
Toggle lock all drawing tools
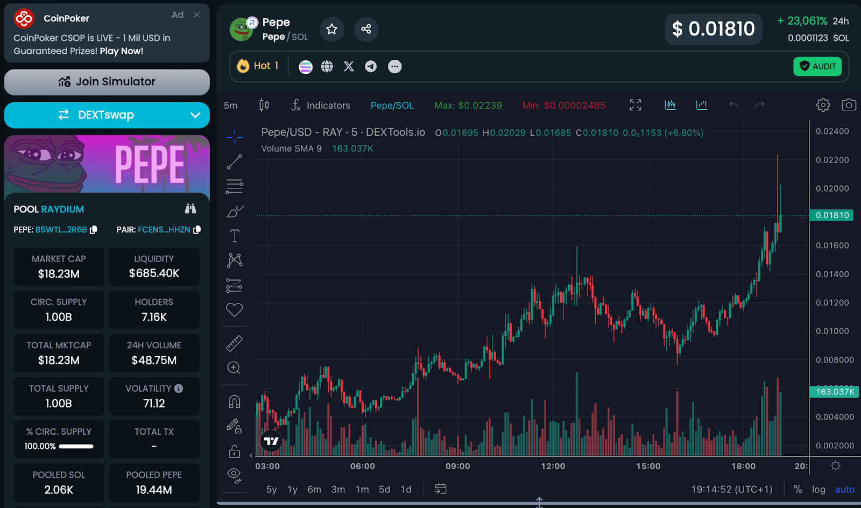(x=235, y=451)
